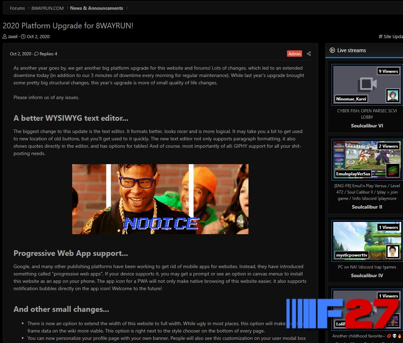Click the share icon next to Admin badge
The image size is (403, 343).
pyautogui.click(x=309, y=54)
